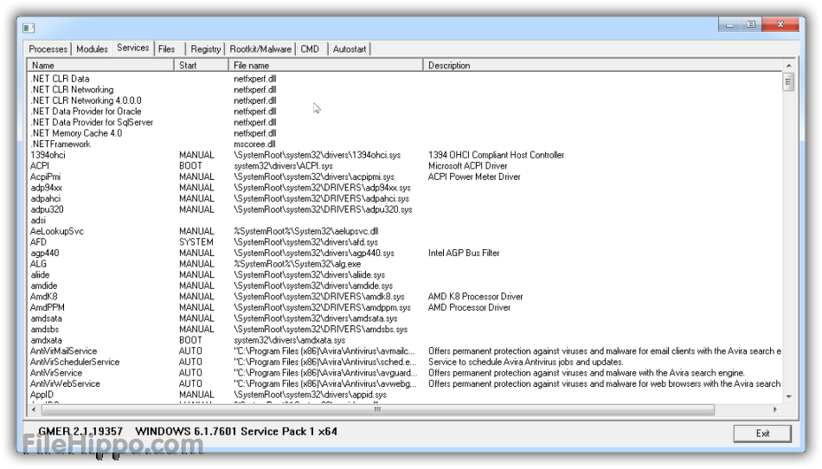Screen dimensions: 822x469
Task: Click the Exit button
Action: pyautogui.click(x=762, y=434)
